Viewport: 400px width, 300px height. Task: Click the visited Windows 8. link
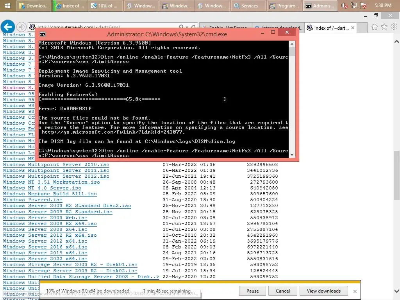point(18,87)
